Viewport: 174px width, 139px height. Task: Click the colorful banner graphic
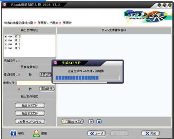click(148, 17)
